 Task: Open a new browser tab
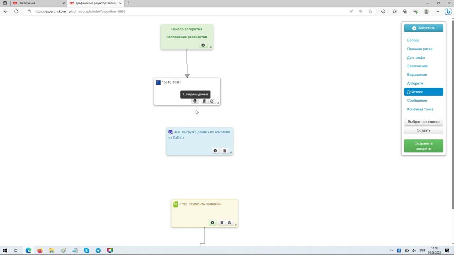pyautogui.click(x=128, y=3)
